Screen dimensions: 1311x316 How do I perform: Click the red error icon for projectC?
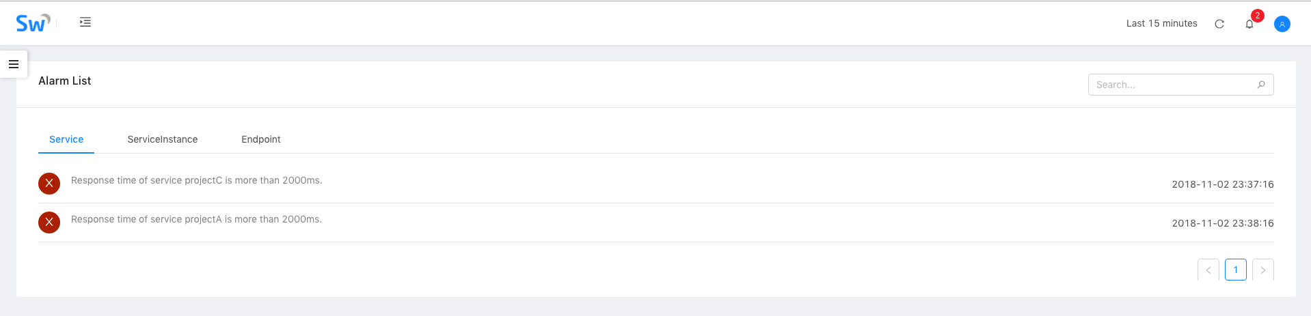(x=49, y=184)
